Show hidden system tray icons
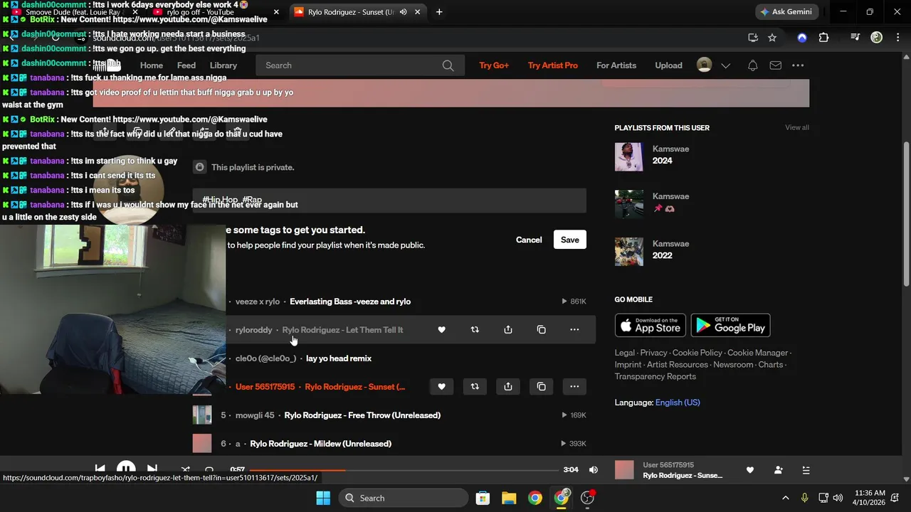The image size is (911, 512). point(786,498)
